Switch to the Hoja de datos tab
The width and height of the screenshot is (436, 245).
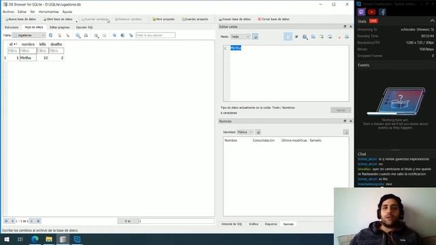pos(34,27)
